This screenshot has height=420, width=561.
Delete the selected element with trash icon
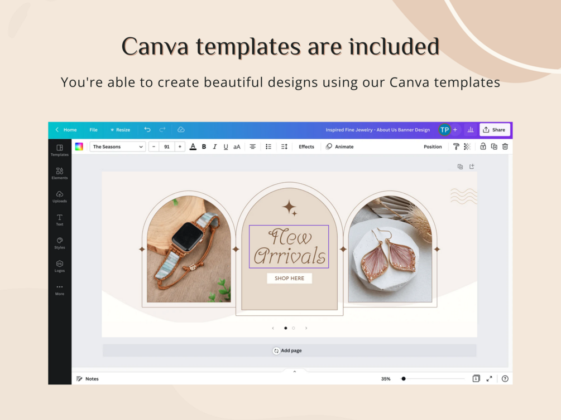[505, 146]
